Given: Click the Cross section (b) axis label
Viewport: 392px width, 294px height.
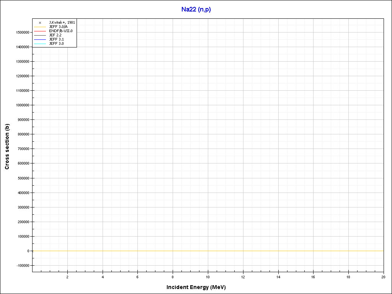Looking at the screenshot, I should coord(7,147).
